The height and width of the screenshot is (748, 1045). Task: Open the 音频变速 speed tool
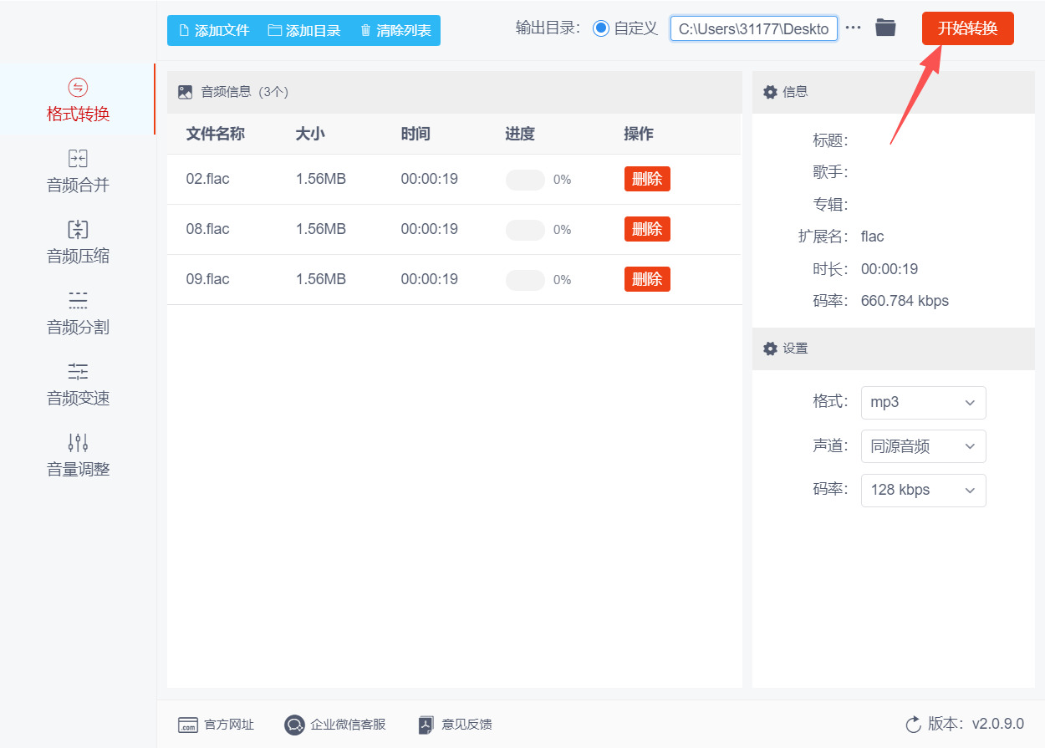click(78, 384)
